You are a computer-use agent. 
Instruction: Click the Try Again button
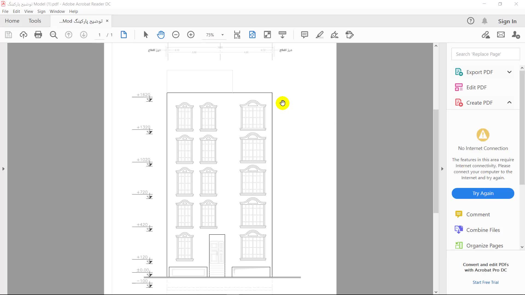click(x=483, y=193)
